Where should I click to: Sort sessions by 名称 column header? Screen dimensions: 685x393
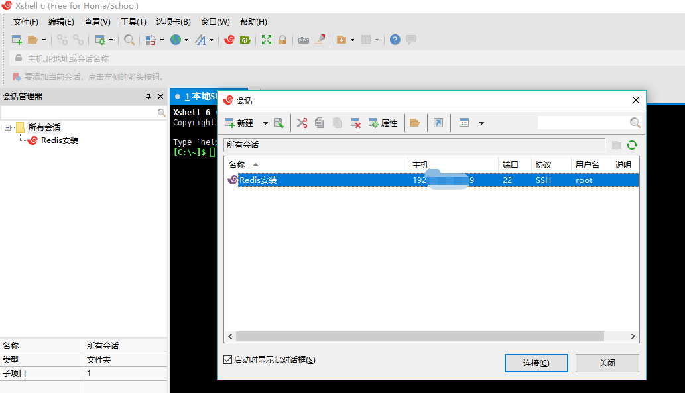316,164
